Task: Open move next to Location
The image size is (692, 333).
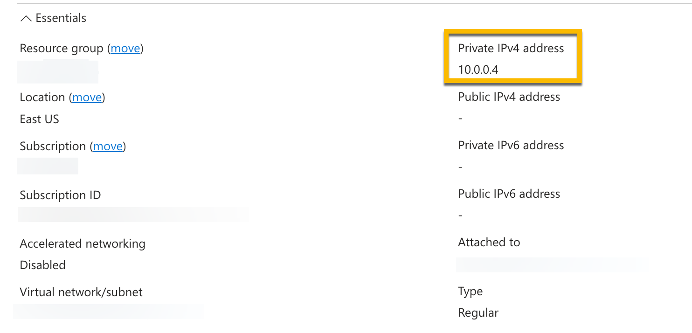Action: click(x=87, y=97)
